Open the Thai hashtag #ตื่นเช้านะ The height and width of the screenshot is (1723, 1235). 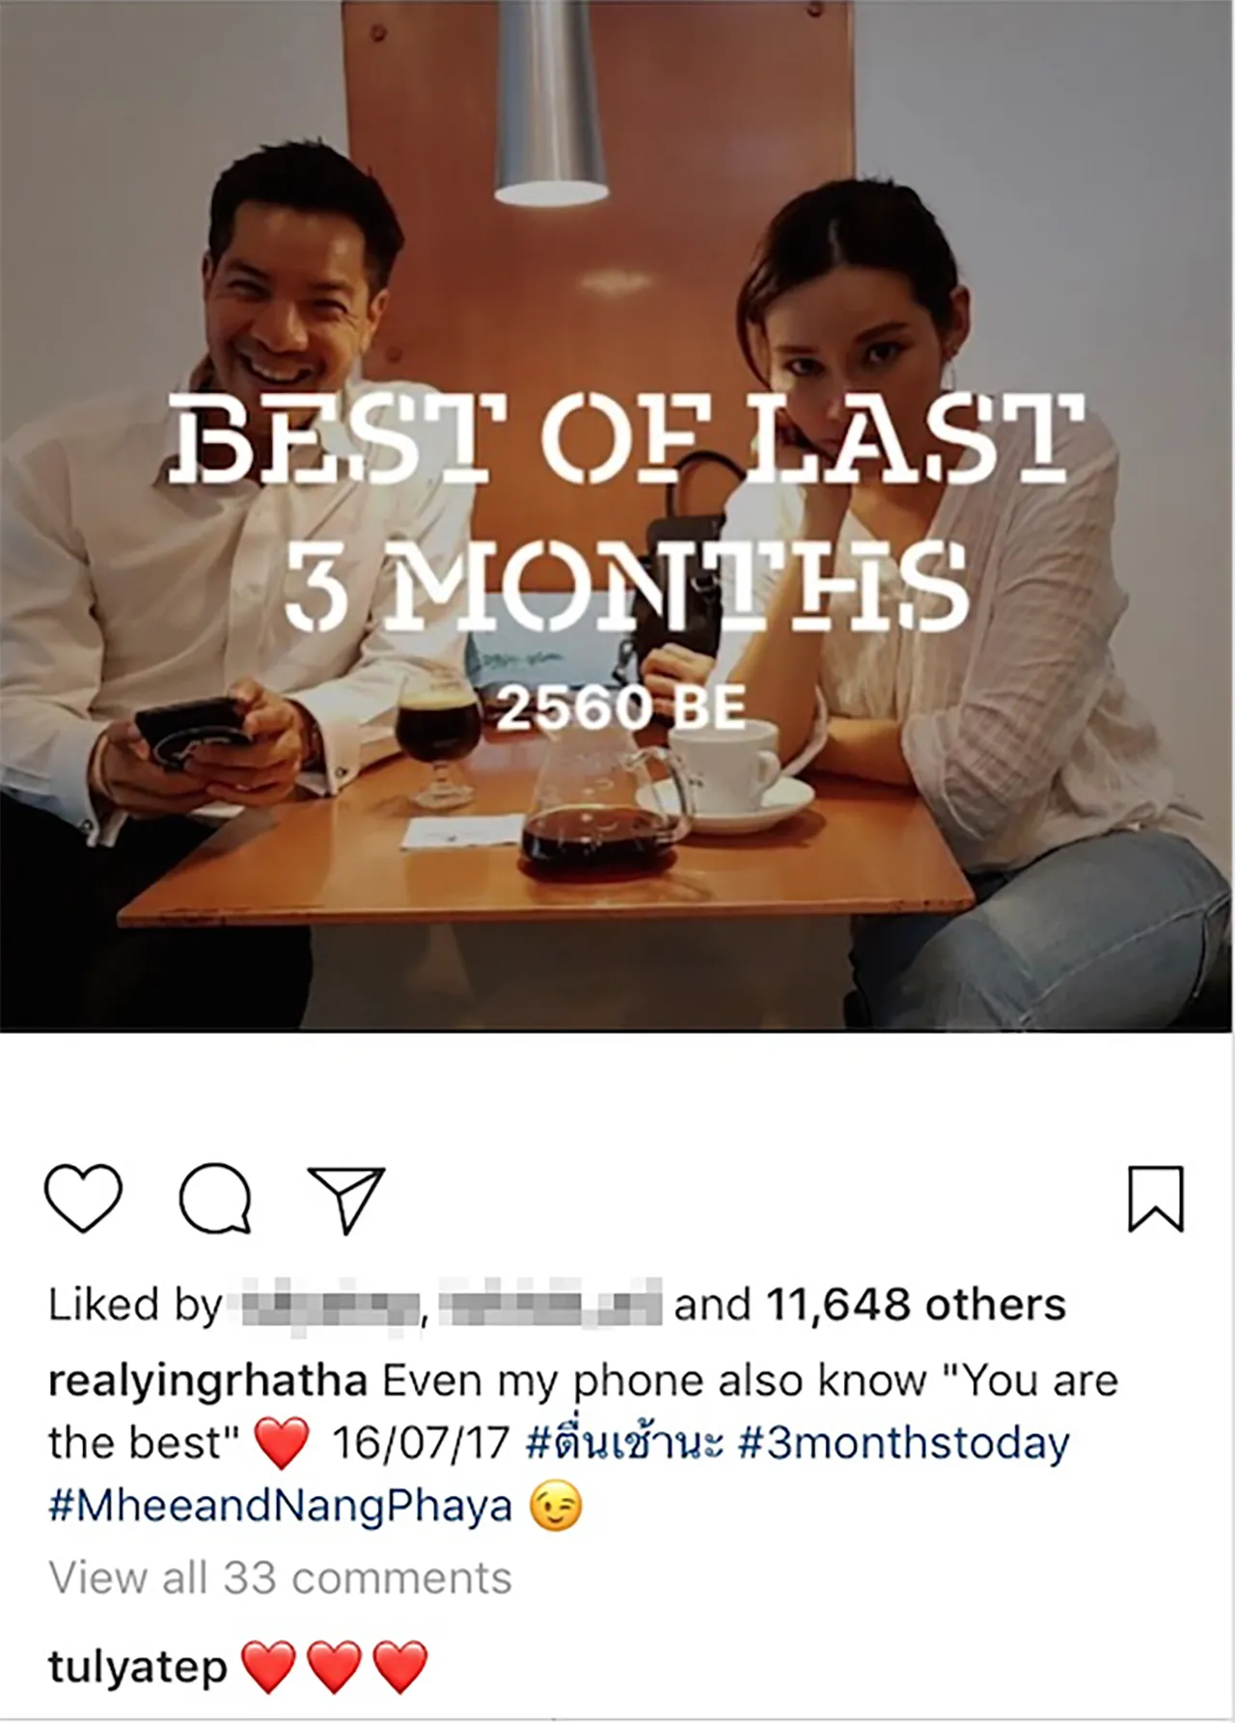click(x=625, y=1443)
